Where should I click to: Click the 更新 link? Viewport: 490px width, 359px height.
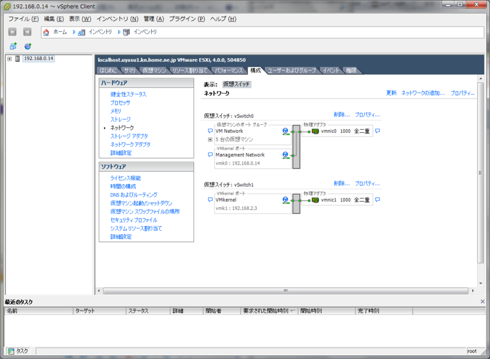(391, 93)
